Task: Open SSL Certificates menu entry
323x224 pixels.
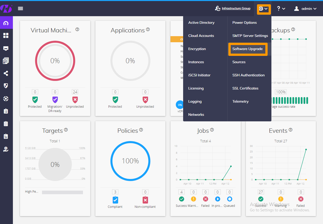Action: [245, 88]
